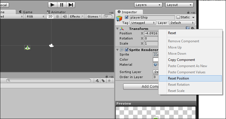Select the playerShip sprite in the scene
Viewport: 226px width, 119px height.
point(27,48)
